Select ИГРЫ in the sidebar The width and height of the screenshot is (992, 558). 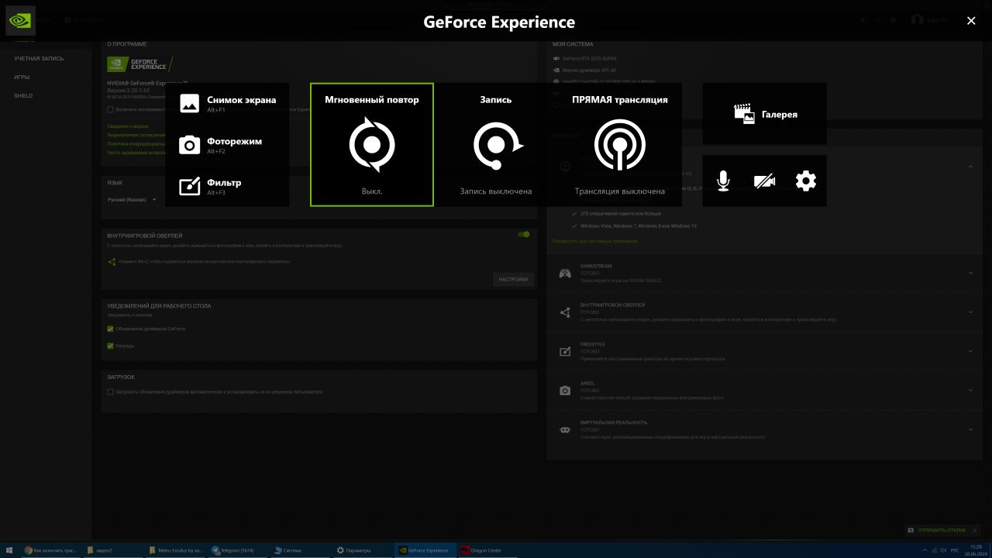pyautogui.click(x=22, y=77)
